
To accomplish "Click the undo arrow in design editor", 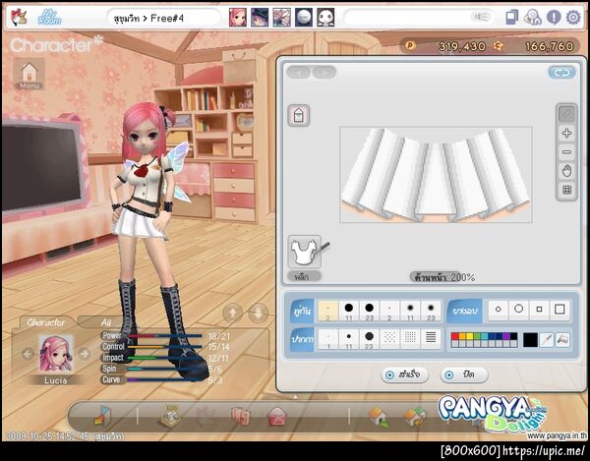I will point(299,72).
